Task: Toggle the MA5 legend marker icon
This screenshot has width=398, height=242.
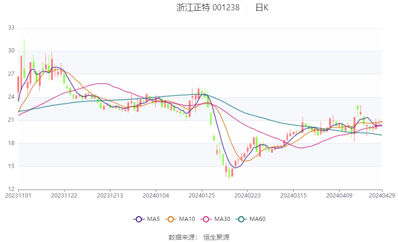Action: (138, 219)
